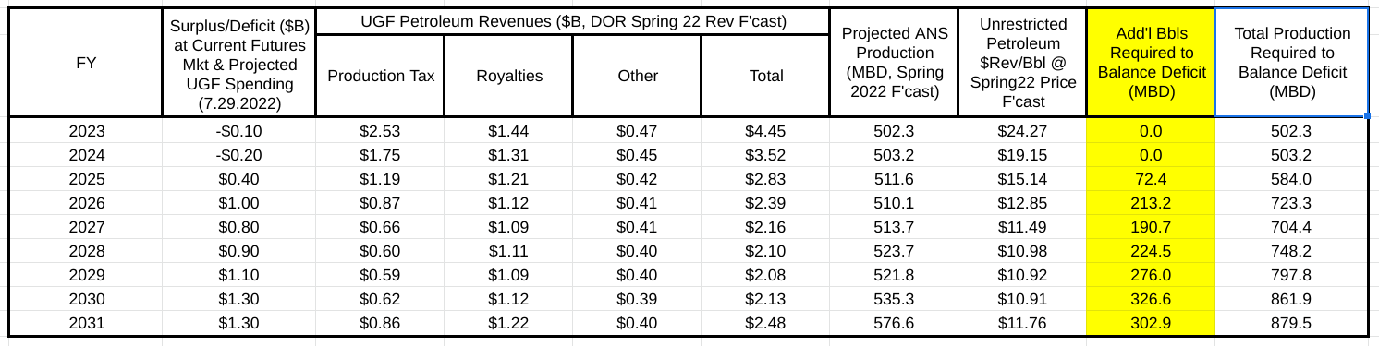The width and height of the screenshot is (1379, 346).
Task: Click the yellow 72.4 cell
Action: [x=1151, y=178]
